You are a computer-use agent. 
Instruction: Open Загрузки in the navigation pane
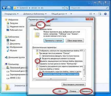point(12,23)
